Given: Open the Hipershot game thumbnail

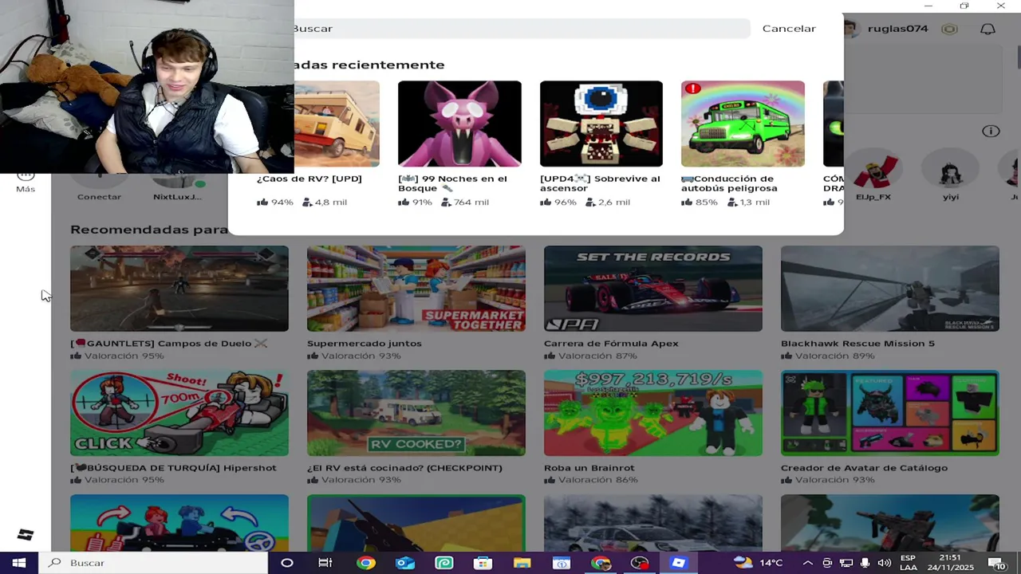Looking at the screenshot, I should pyautogui.click(x=179, y=413).
